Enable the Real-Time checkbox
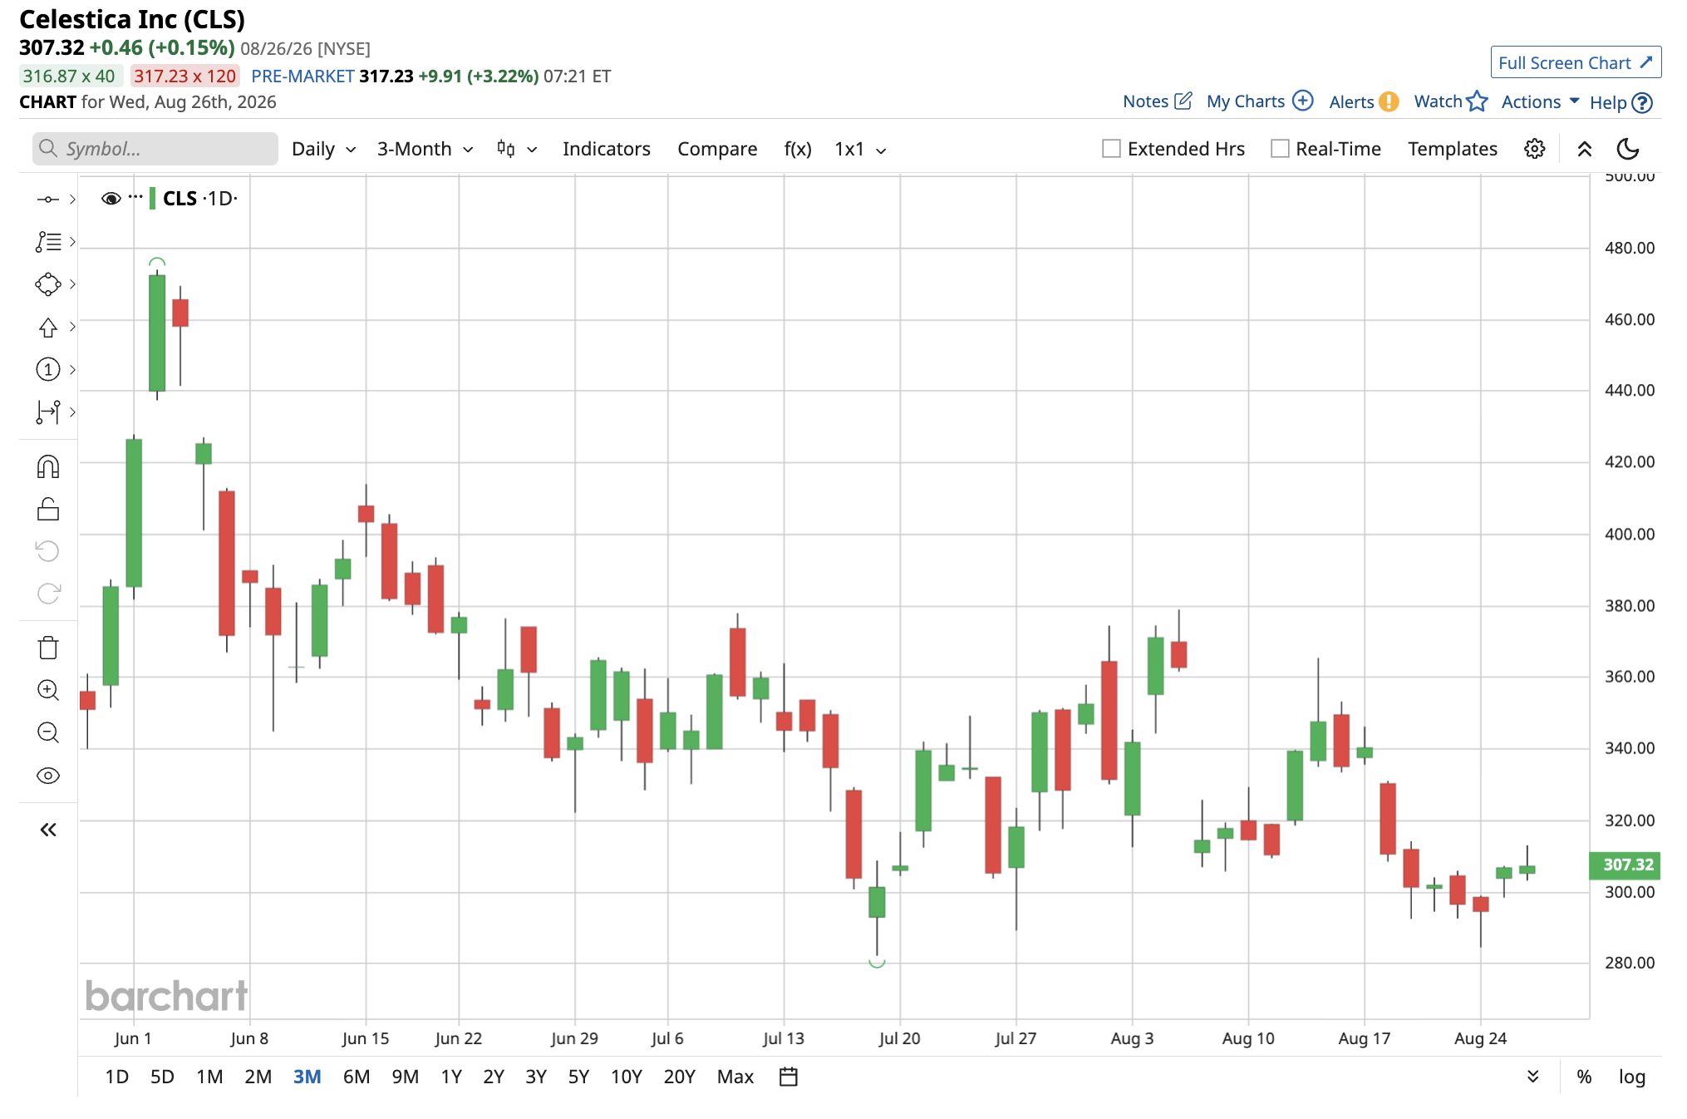Image resolution: width=1687 pixels, height=1119 pixels. coord(1280,149)
